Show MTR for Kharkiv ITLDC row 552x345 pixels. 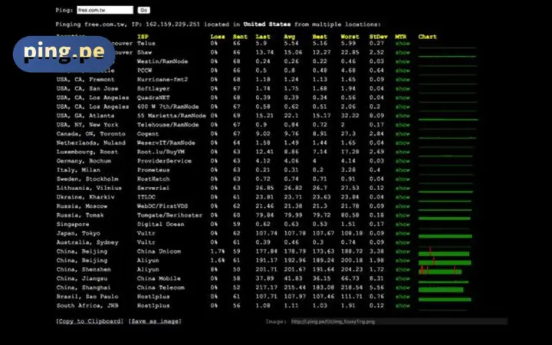pos(402,197)
